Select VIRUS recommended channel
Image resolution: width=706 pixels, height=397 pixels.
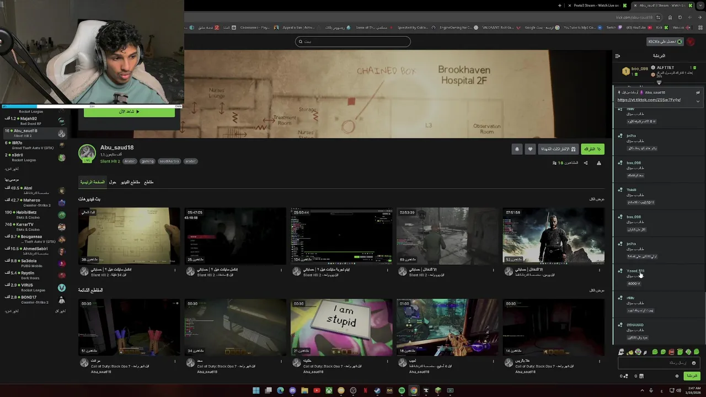34,287
